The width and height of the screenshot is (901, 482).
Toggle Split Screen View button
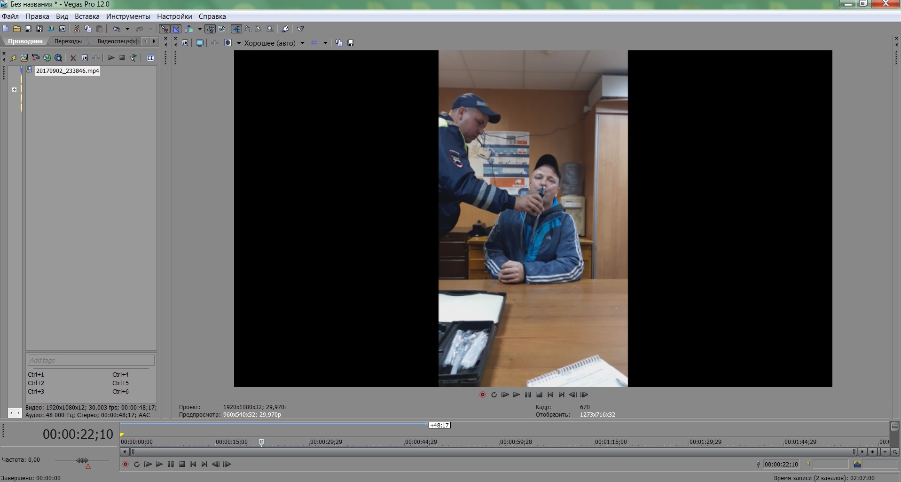(228, 43)
